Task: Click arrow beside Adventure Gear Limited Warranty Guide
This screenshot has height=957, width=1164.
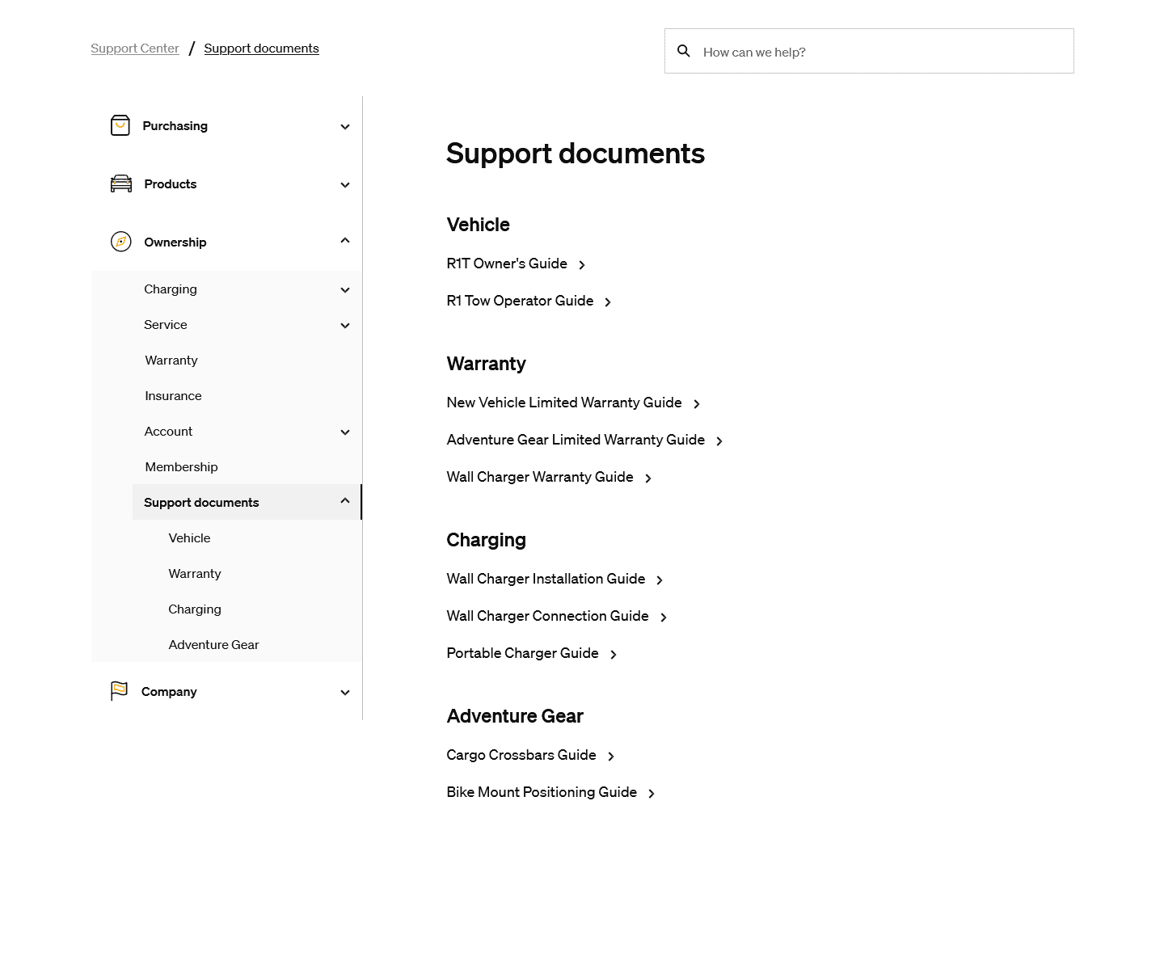Action: (x=719, y=441)
